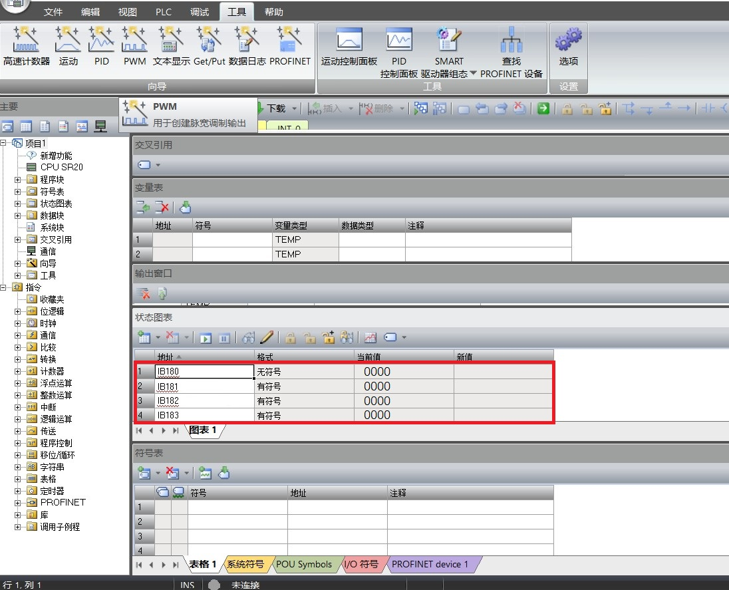The width and height of the screenshot is (729, 590).
Task: Launch the 运动 wizard
Action: (x=68, y=45)
